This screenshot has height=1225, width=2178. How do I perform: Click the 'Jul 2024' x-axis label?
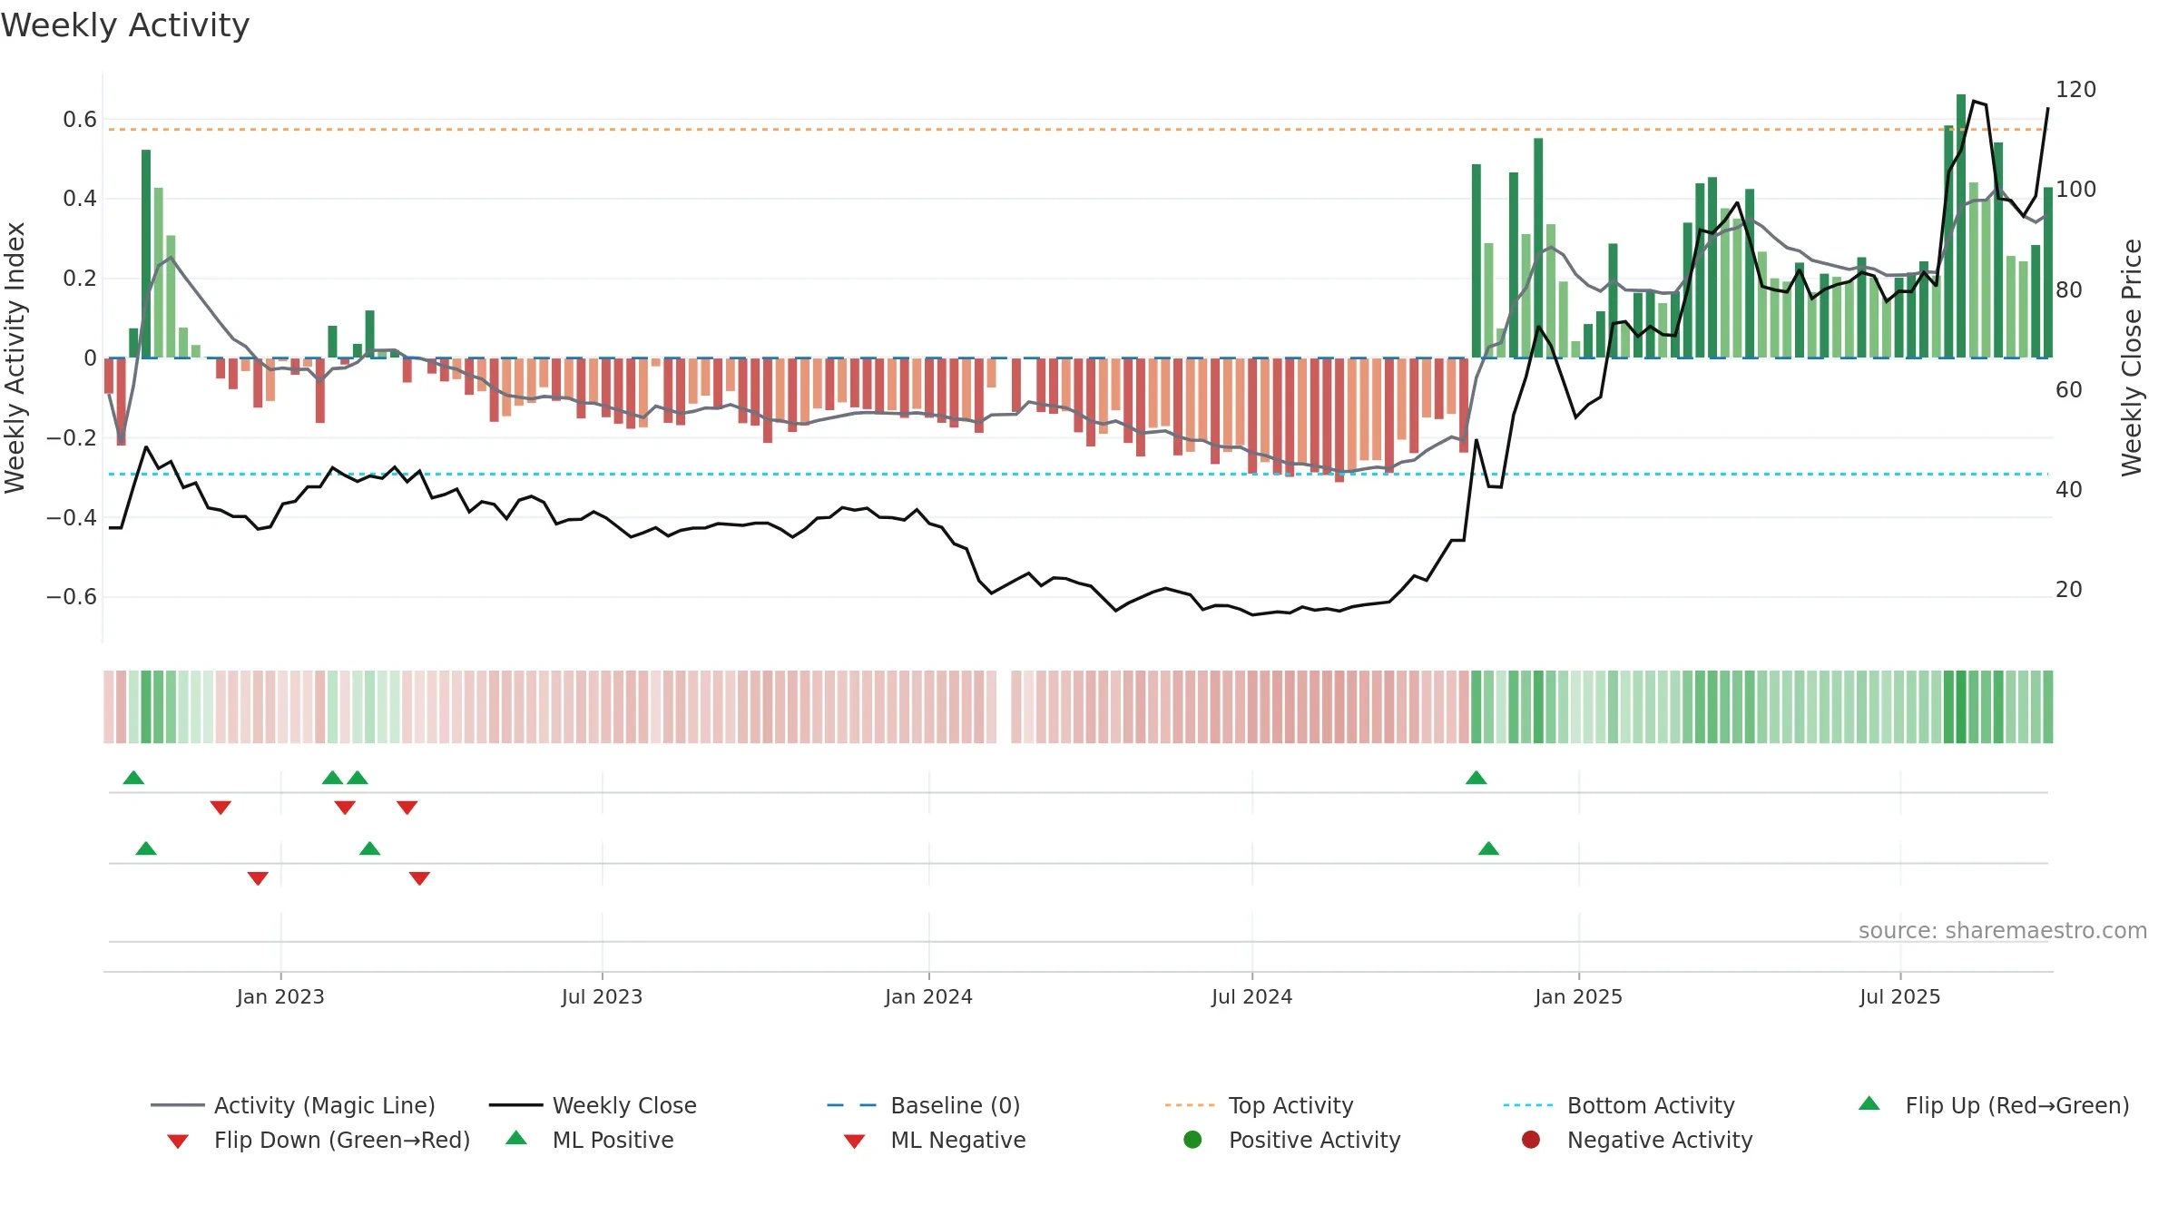pyautogui.click(x=1251, y=997)
